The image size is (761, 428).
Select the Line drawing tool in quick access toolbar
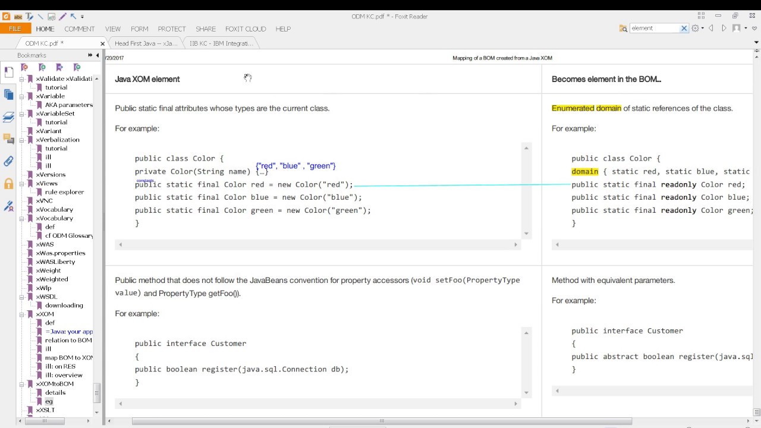coord(40,17)
